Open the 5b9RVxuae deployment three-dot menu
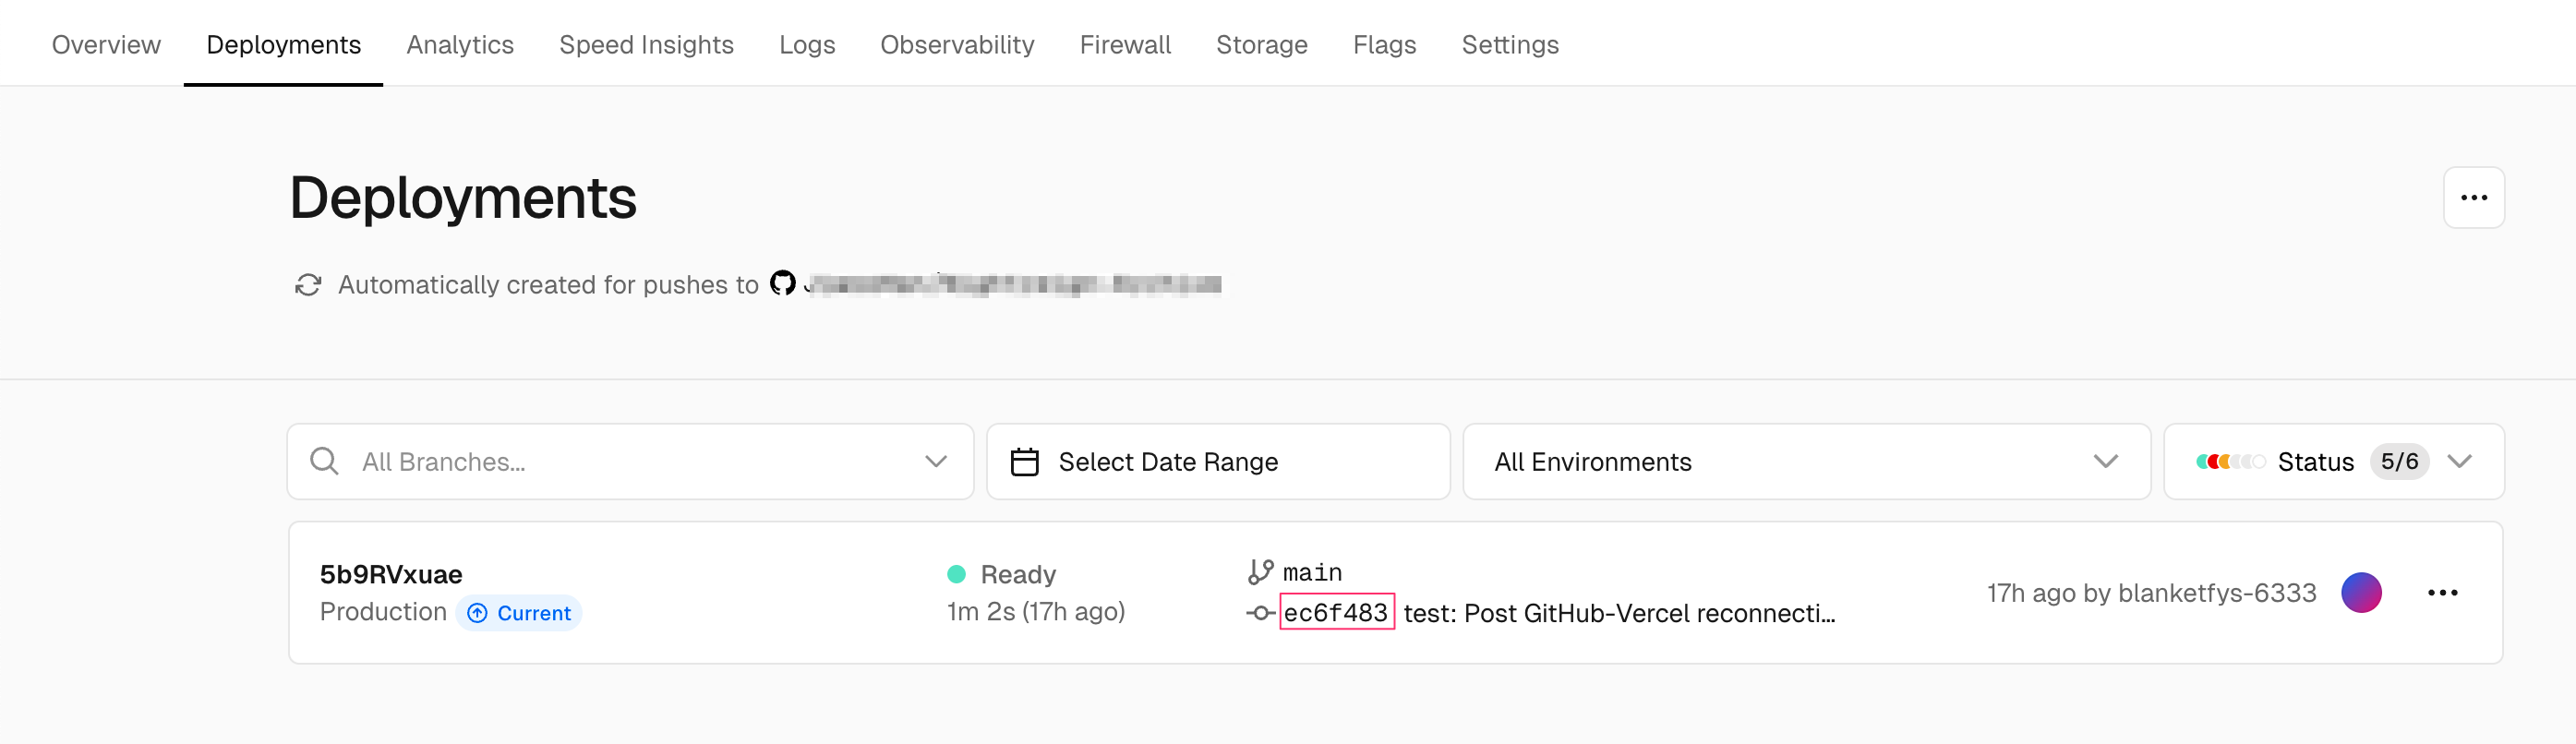The height and width of the screenshot is (744, 2576). click(2442, 593)
